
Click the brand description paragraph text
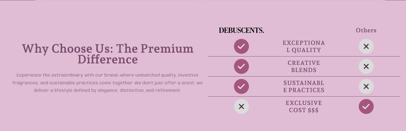(x=108, y=83)
